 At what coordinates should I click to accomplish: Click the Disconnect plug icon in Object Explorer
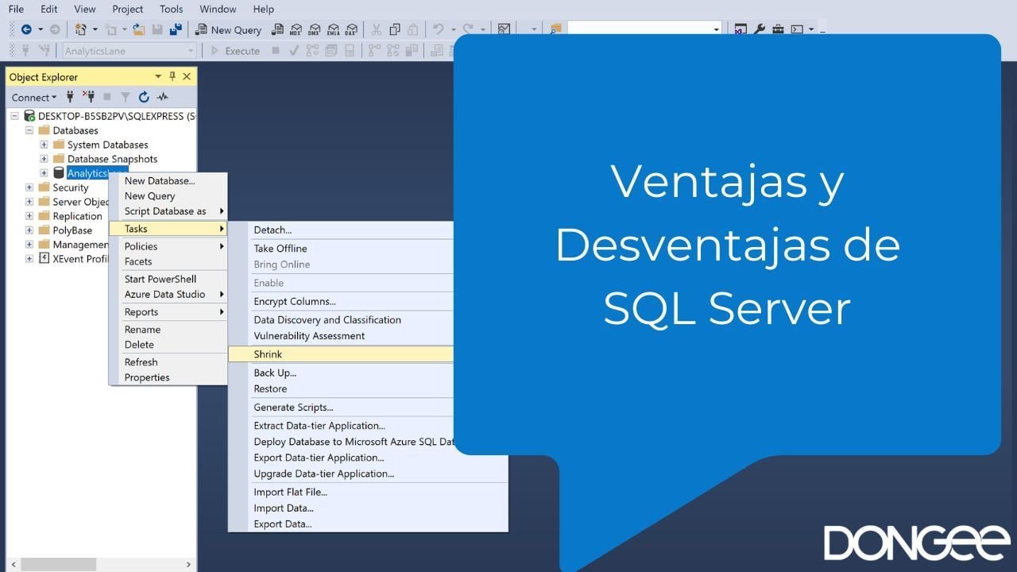pos(88,97)
